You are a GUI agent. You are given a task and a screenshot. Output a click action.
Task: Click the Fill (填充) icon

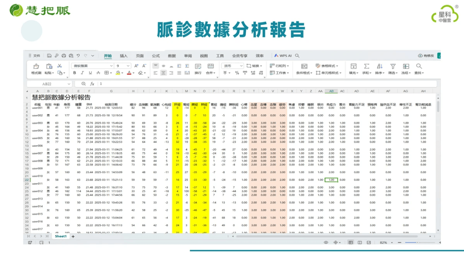(353, 66)
